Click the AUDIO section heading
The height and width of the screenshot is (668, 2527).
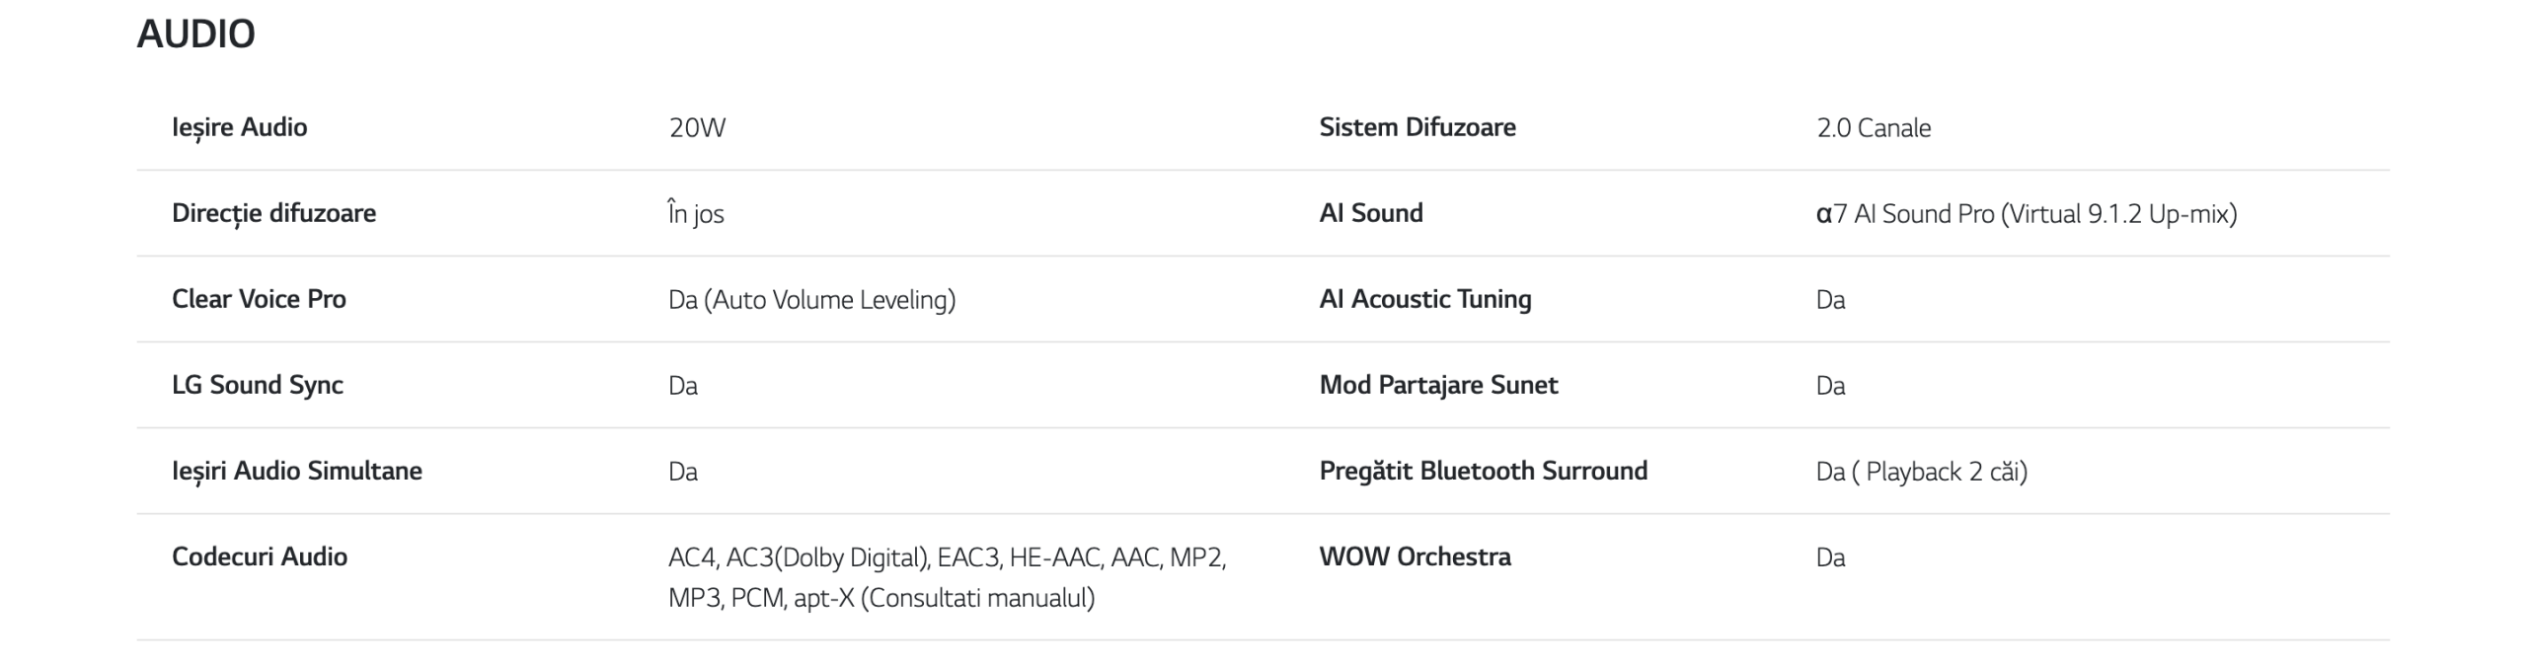point(195,35)
